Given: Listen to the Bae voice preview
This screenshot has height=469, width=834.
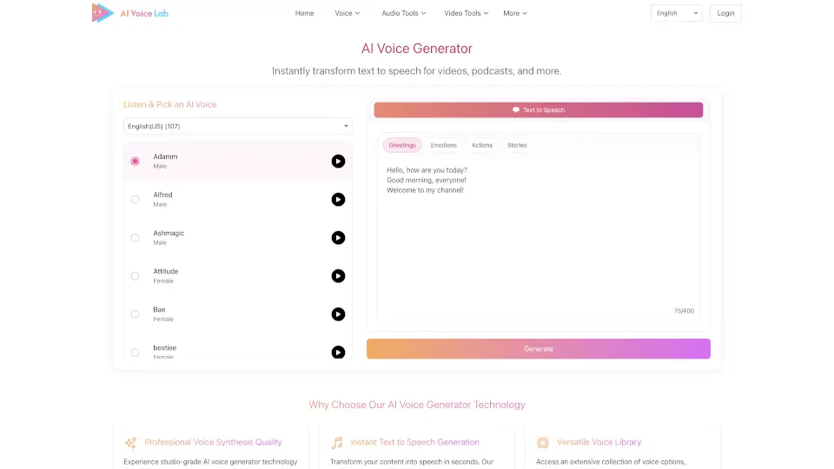Looking at the screenshot, I should coord(338,314).
